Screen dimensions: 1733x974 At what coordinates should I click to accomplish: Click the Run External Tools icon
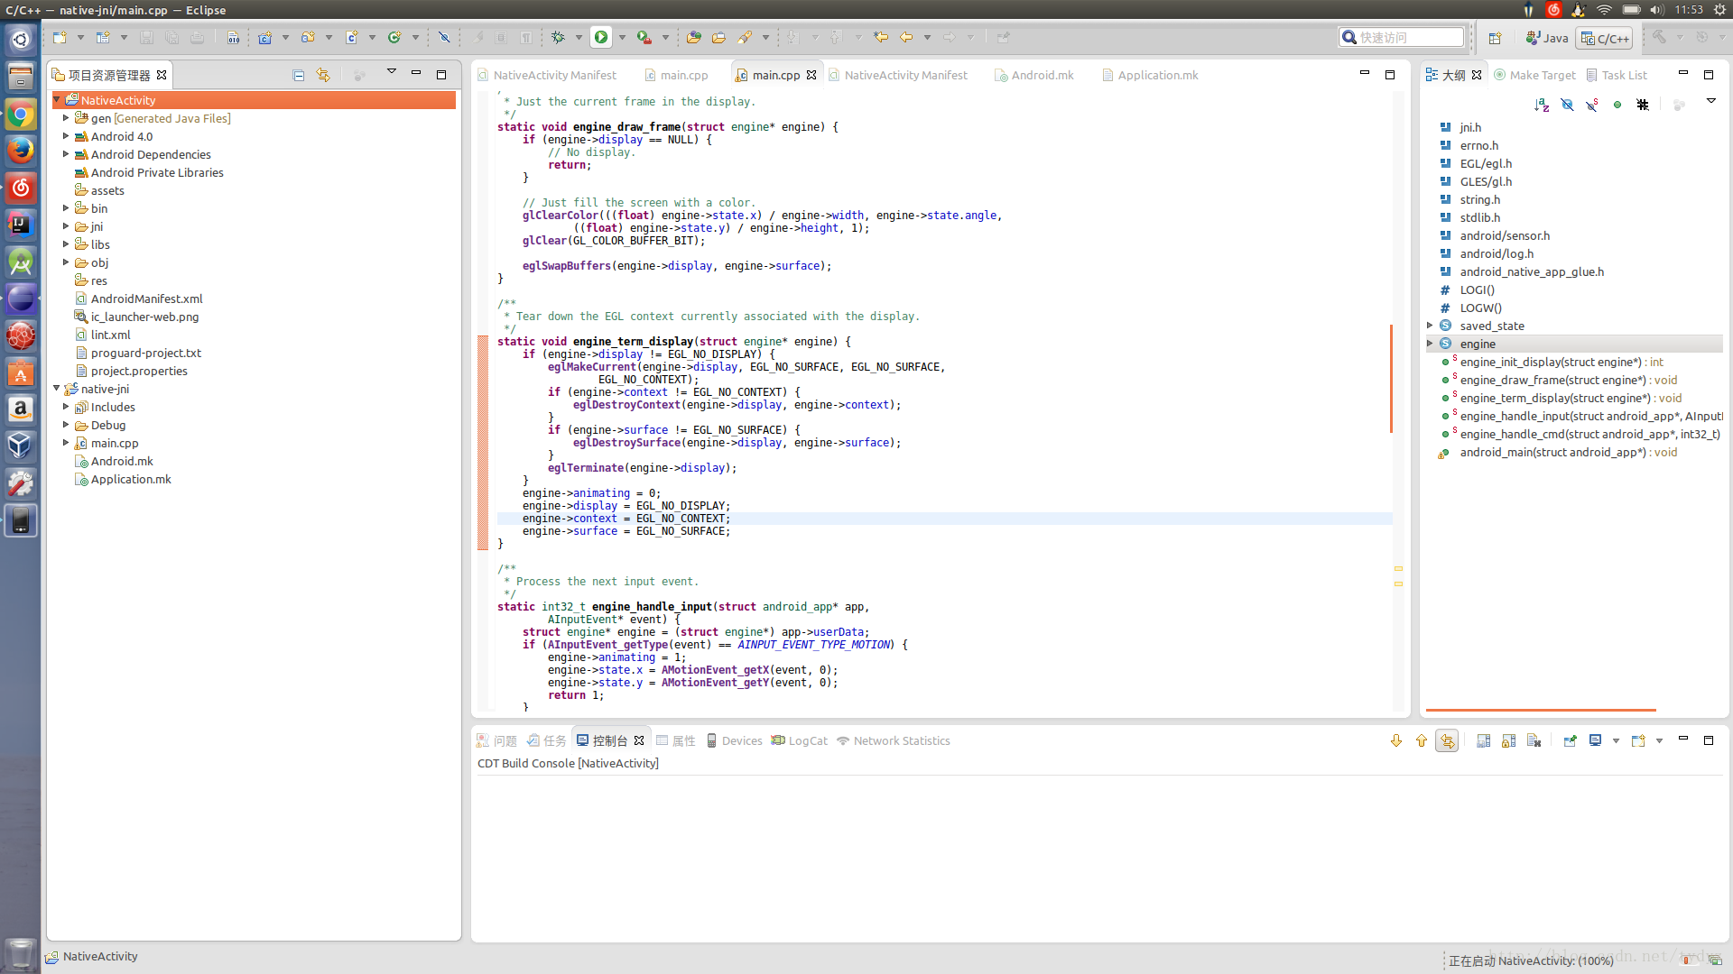[x=644, y=37]
